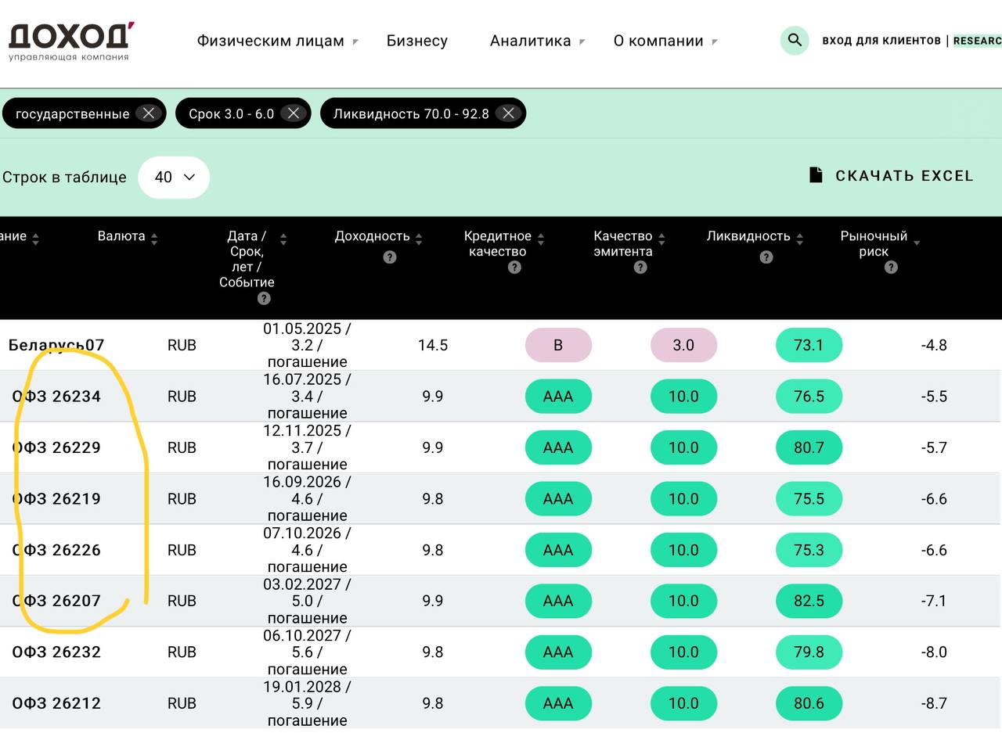Click date cell 19.01.2028 / 5.9
This screenshot has height=740, width=1002.
pyautogui.click(x=307, y=703)
